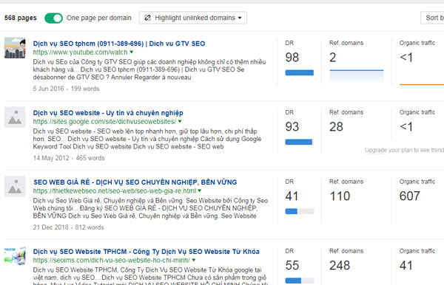The width and height of the screenshot is (444, 285).
Task: Click the Ref. domains chart for the YouTube result
Action: 357,76
